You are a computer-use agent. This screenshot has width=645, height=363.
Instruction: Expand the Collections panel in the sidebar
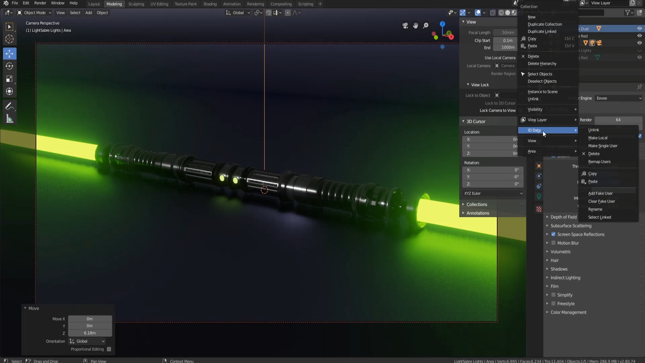point(476,204)
